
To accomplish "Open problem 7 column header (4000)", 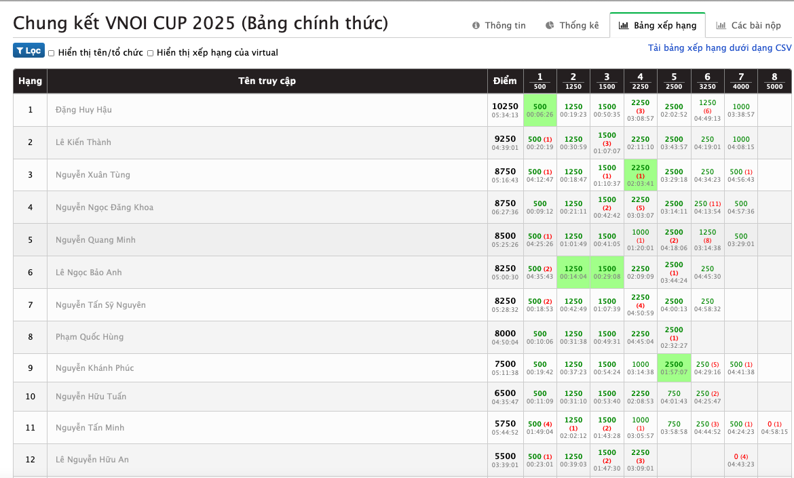I will [x=741, y=81].
